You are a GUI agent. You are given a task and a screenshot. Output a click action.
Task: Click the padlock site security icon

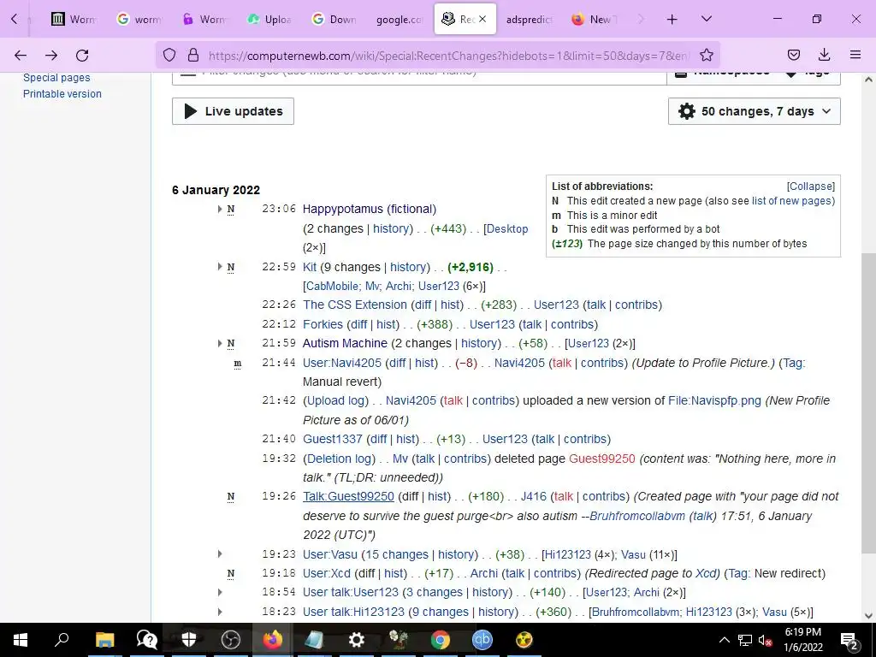pos(193,55)
